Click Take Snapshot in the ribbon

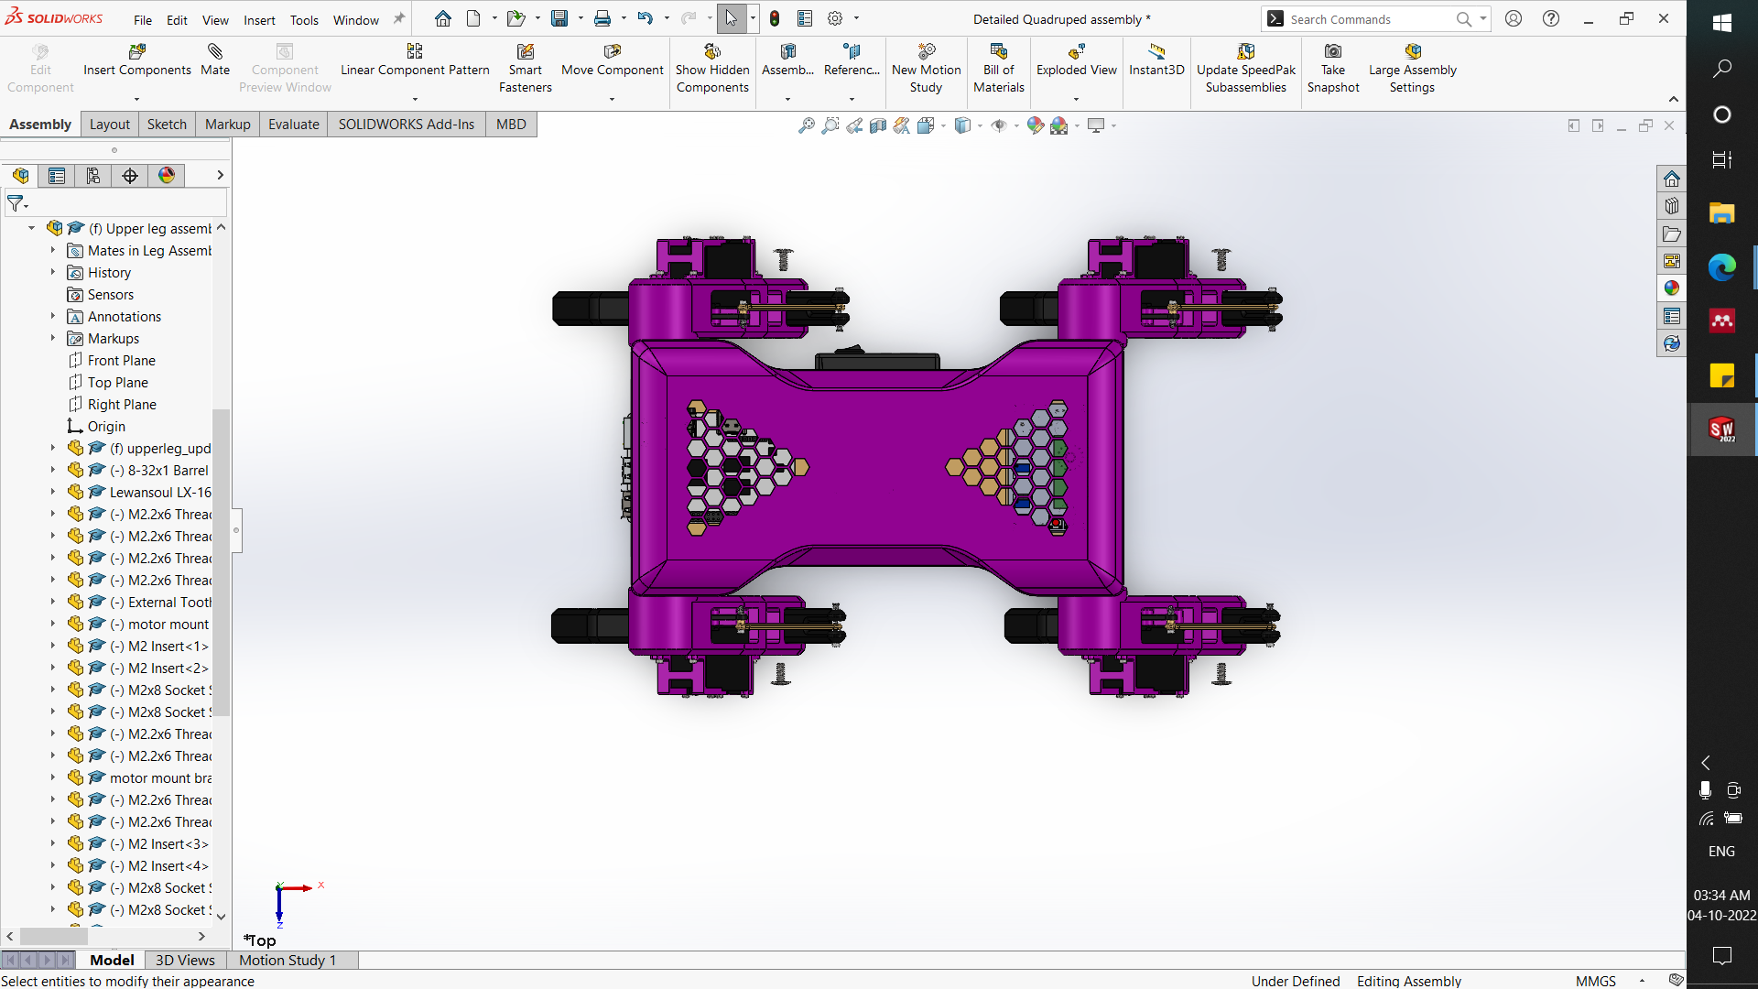click(1333, 66)
